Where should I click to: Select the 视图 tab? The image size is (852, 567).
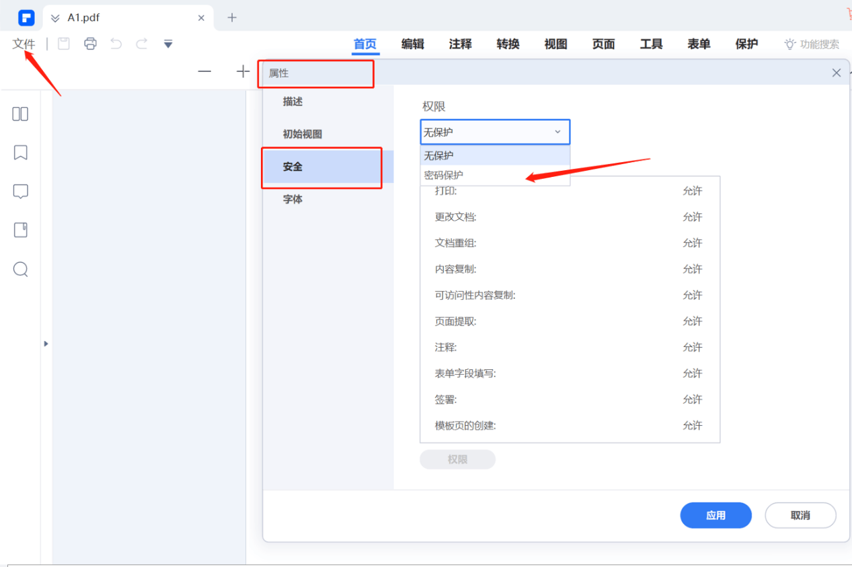[556, 44]
